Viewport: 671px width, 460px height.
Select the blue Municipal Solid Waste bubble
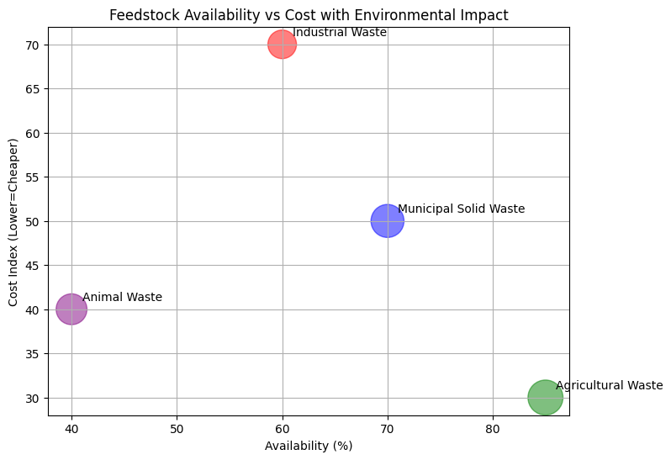click(x=388, y=221)
